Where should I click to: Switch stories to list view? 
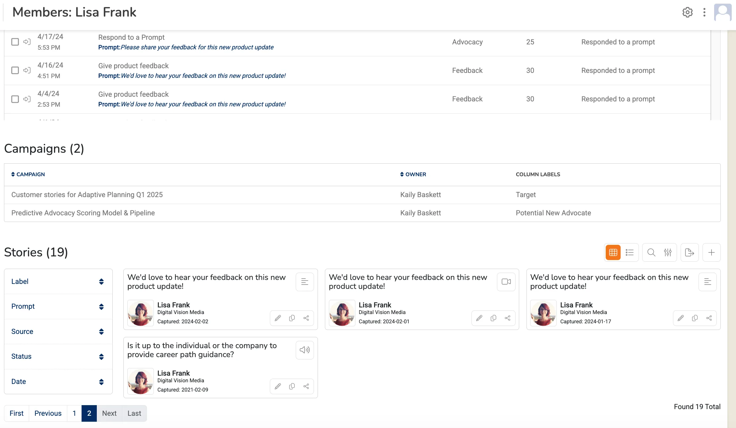point(630,252)
